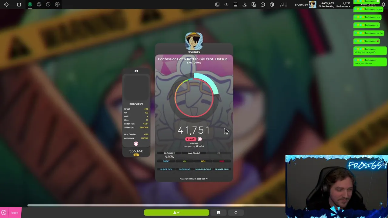Click the gnarwe69 avatar placeholder

tap(136, 88)
